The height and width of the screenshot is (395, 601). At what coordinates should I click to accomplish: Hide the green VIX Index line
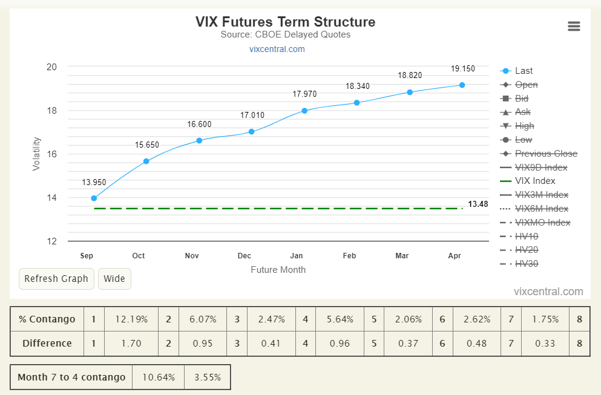pyautogui.click(x=528, y=181)
